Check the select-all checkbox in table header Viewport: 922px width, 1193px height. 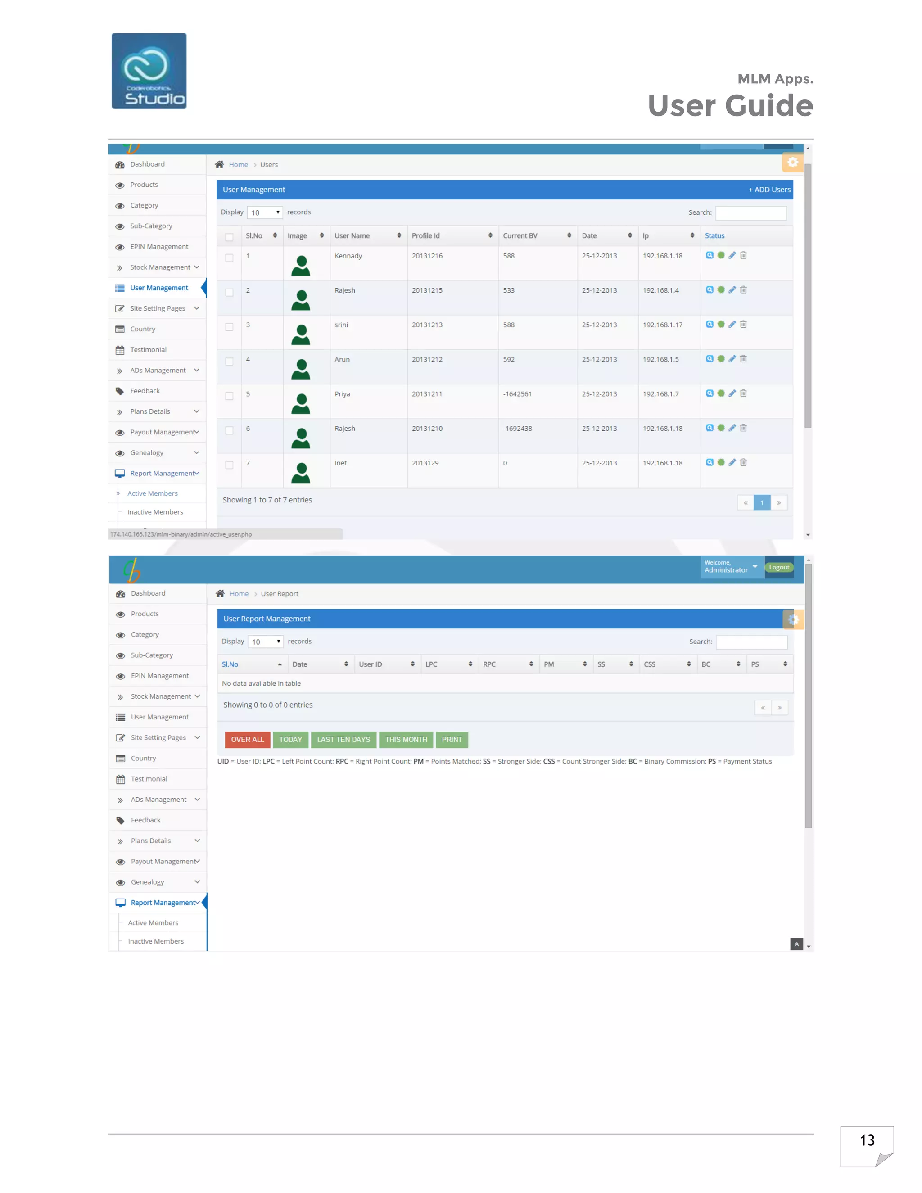pyautogui.click(x=230, y=237)
